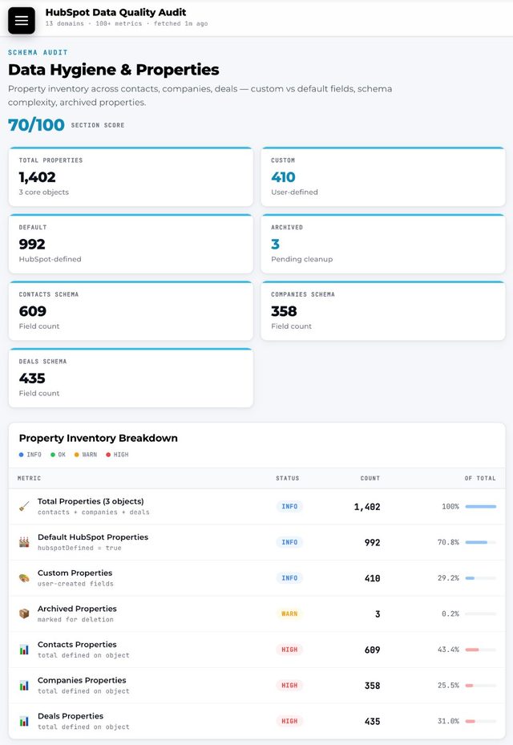
Task: Click the INFO badge for Total Properties
Action: 289,507
